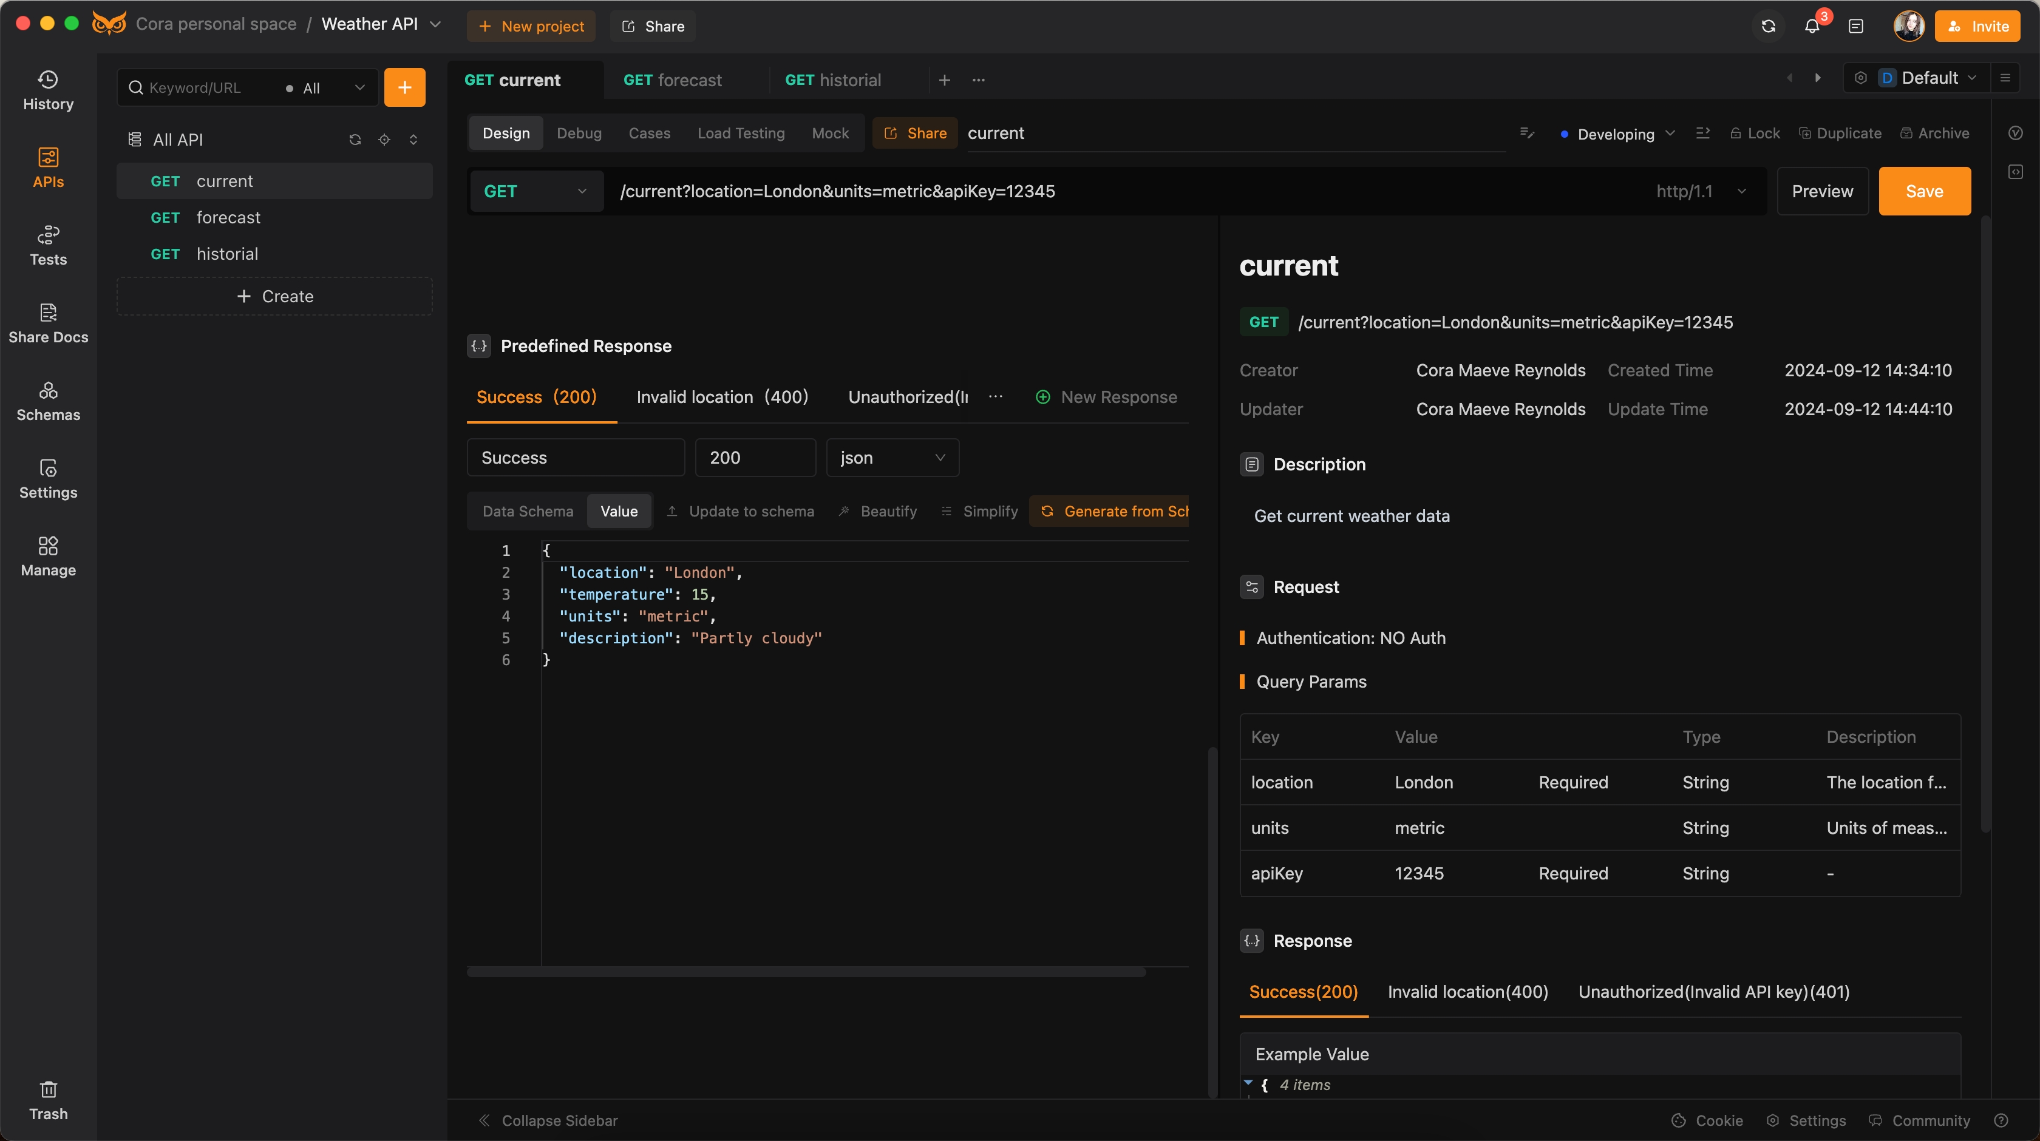Expand the json format dropdown
Viewport: 2040px width, 1141px height.
(892, 458)
